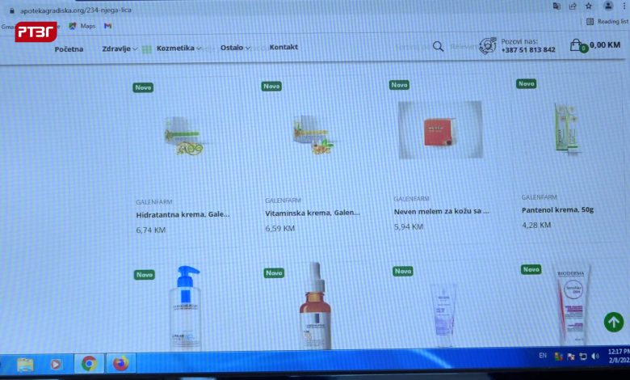The height and width of the screenshot is (380, 630).
Task: Open the Maps bookmark
Action: click(x=82, y=26)
